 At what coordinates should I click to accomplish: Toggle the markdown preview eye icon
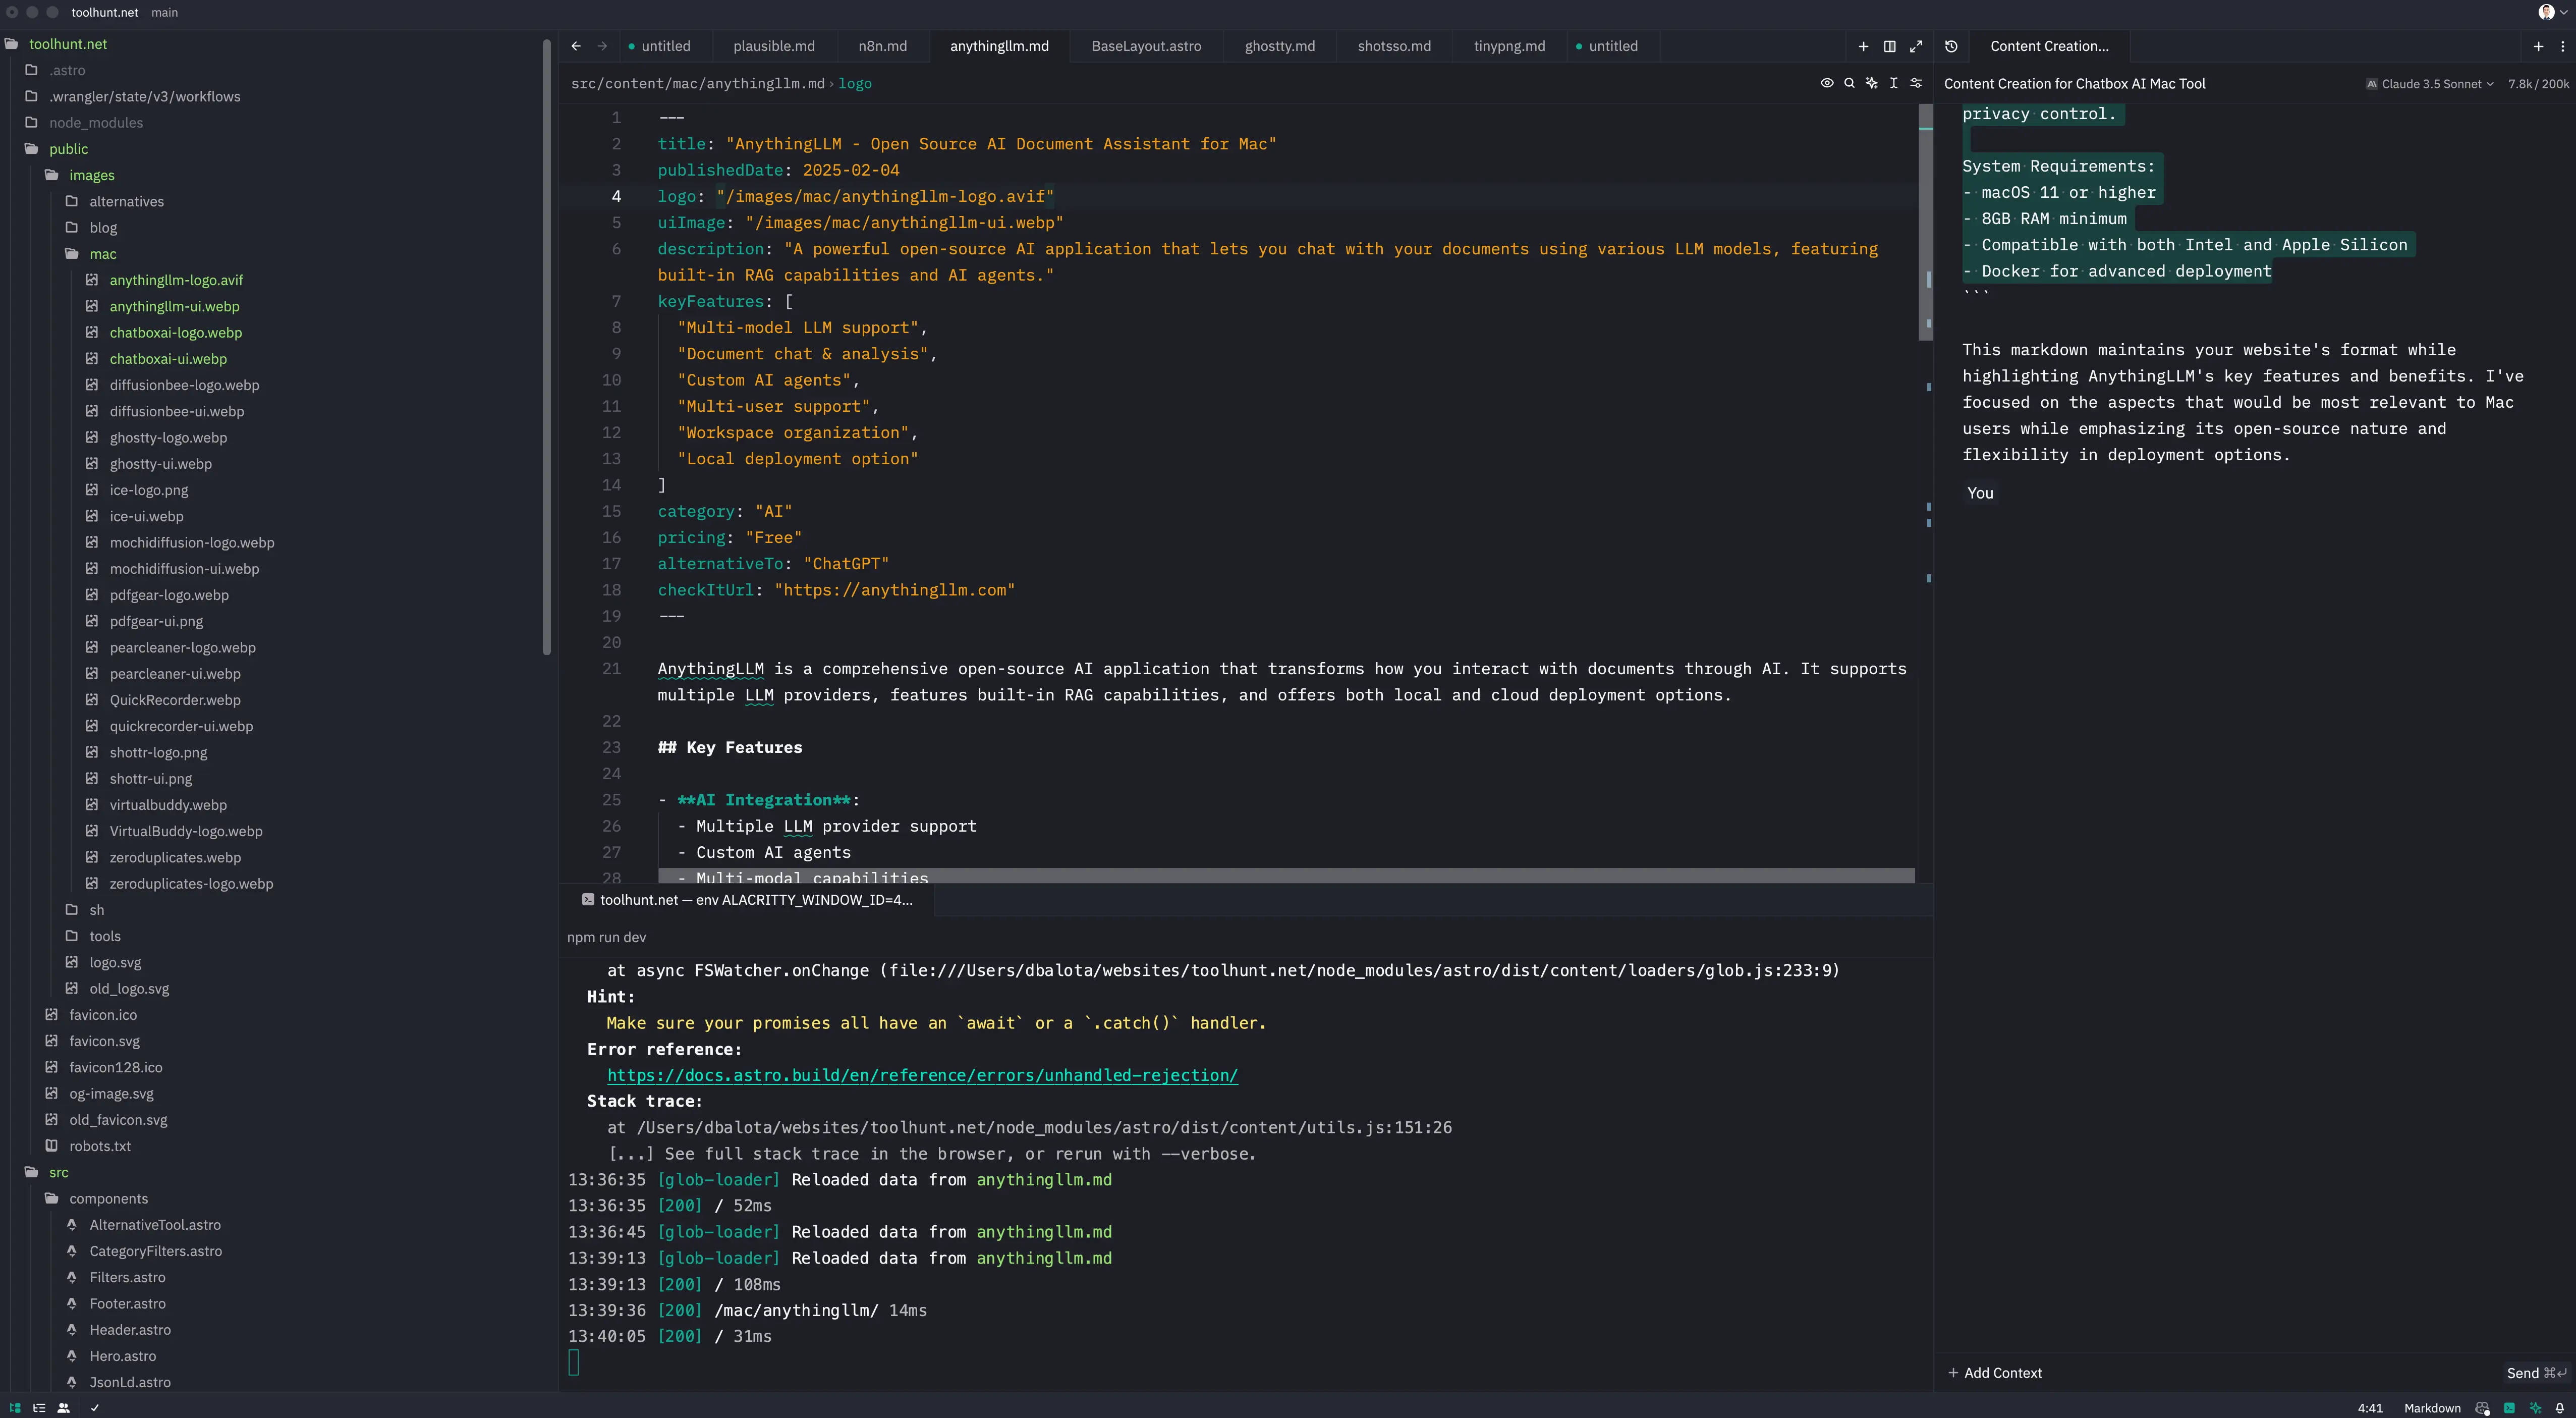coord(1827,83)
